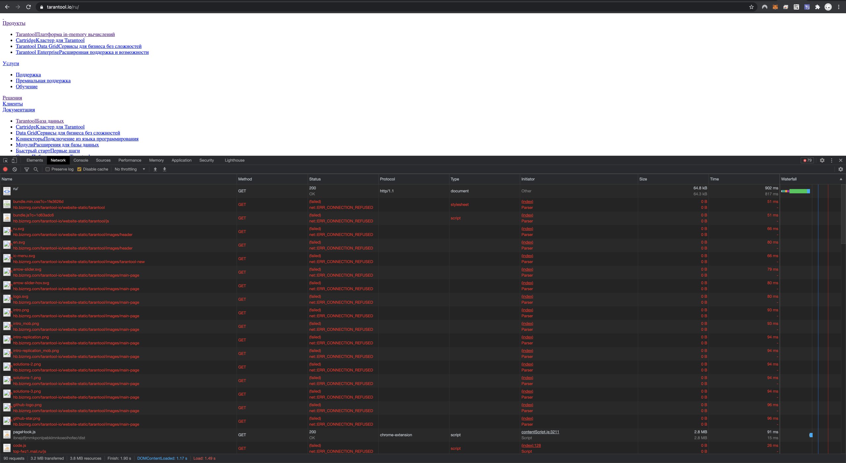Image resolution: width=846 pixels, height=463 pixels.
Task: Toggle the network filter funnel
Action: click(x=27, y=169)
